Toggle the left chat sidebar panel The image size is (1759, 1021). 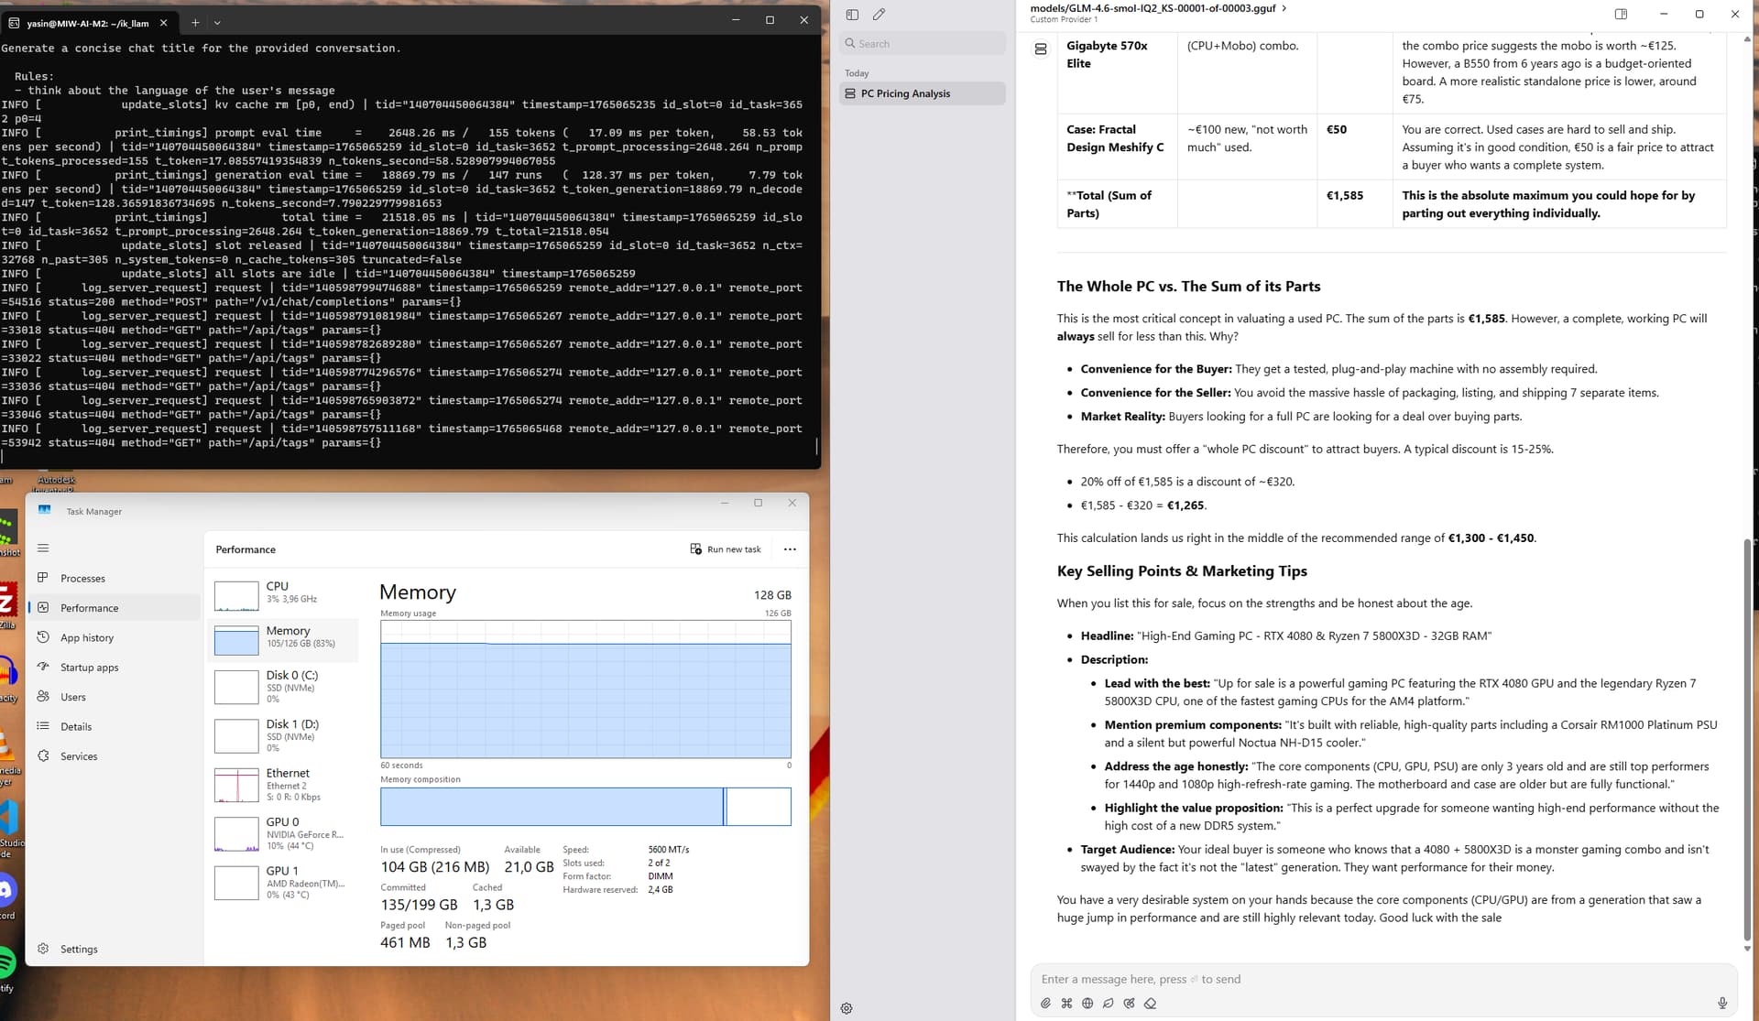click(852, 15)
